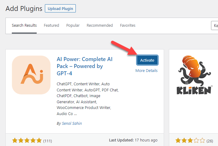Click 'Last Updated: 17 hours ago' text
218x146 pixels.
pos(133,140)
